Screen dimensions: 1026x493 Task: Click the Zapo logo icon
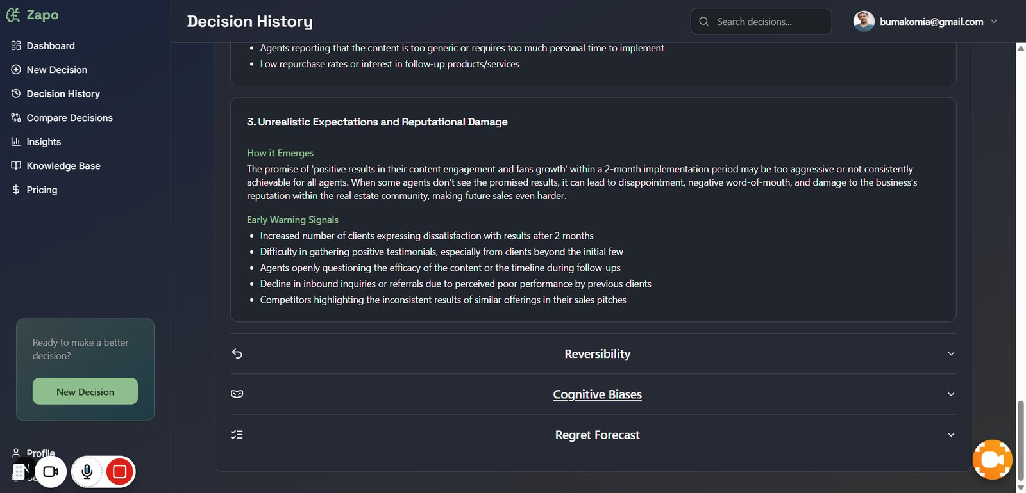(x=13, y=15)
